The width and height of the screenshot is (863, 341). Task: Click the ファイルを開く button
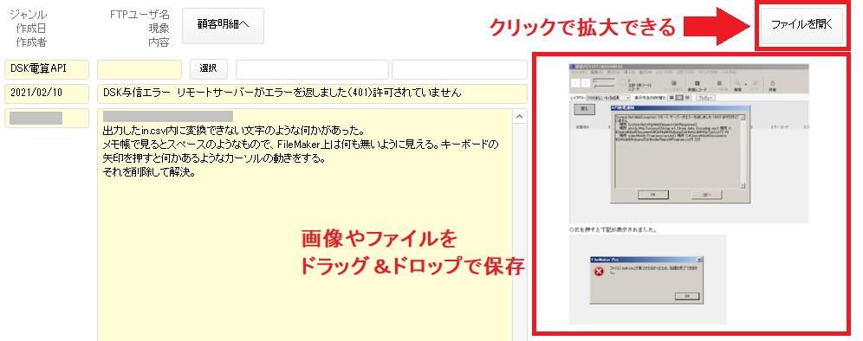coord(801,25)
